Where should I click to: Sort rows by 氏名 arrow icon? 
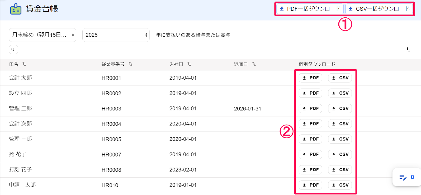[x=24, y=64]
